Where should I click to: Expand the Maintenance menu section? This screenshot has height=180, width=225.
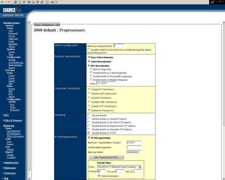(10, 168)
